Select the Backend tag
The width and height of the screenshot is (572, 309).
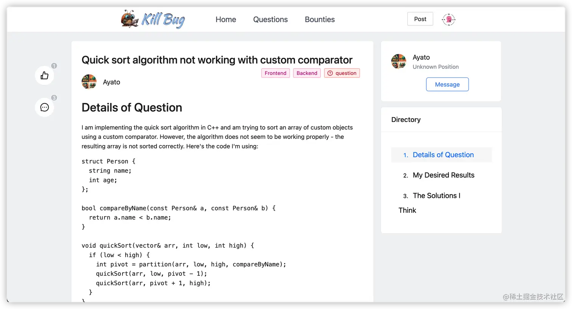307,73
